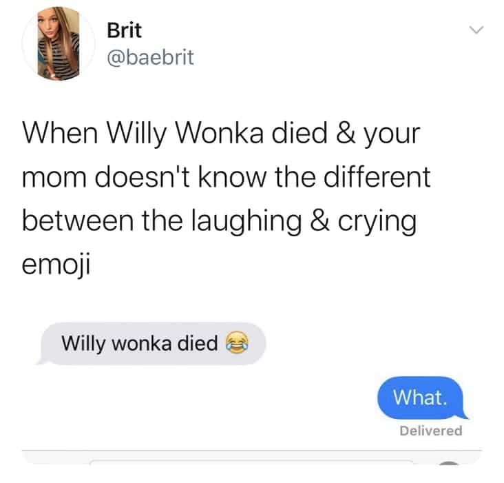Viewport: 504px width, 483px height.
Task: Focus the message input field at bottom
Action: point(251,462)
